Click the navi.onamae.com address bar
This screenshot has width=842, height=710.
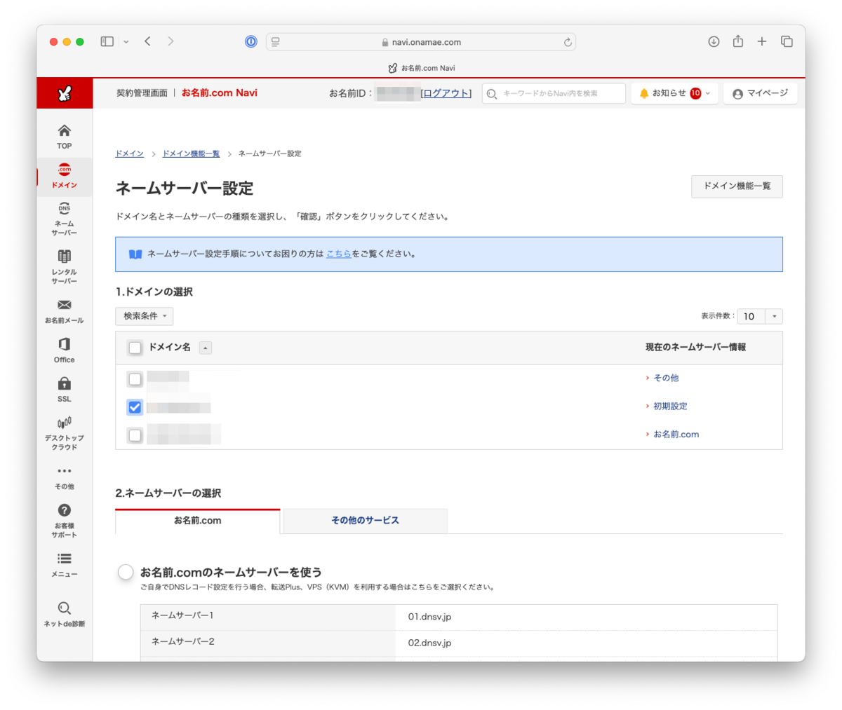pyautogui.click(x=421, y=42)
